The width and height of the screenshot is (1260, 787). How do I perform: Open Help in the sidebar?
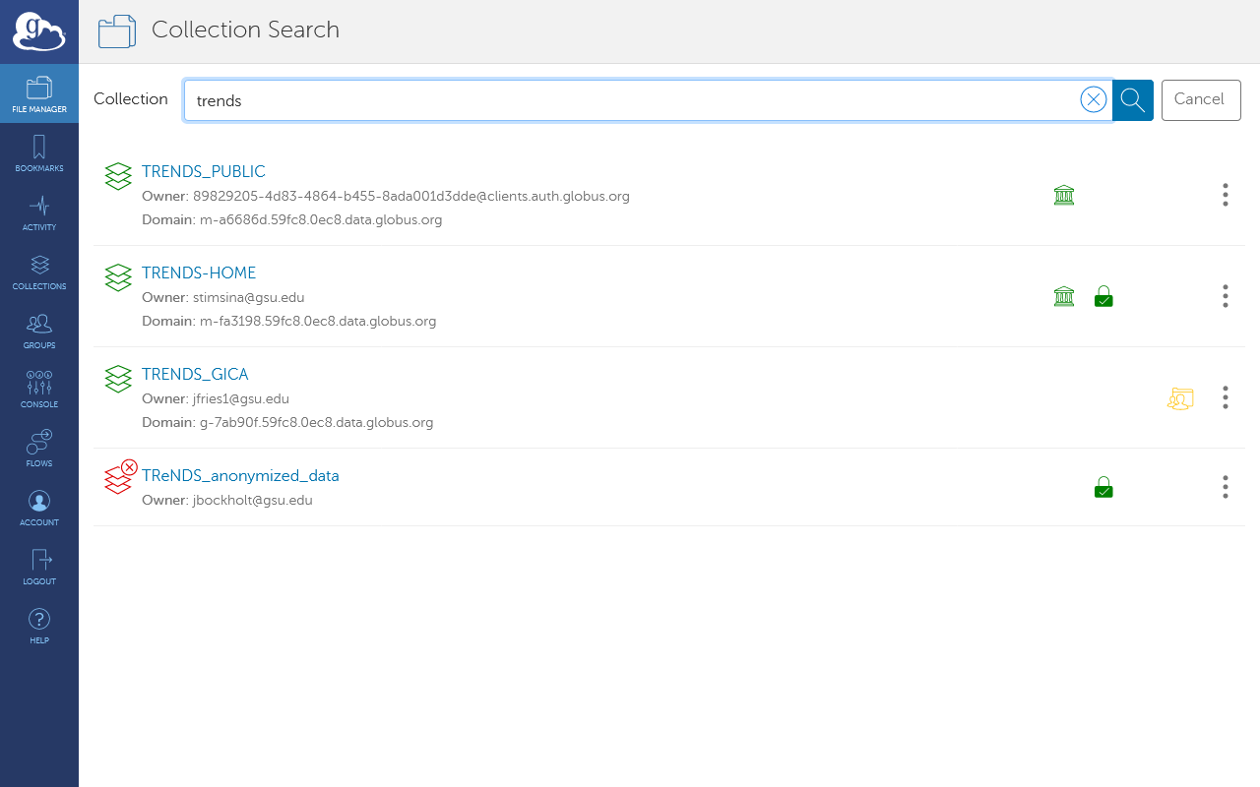[x=39, y=626]
